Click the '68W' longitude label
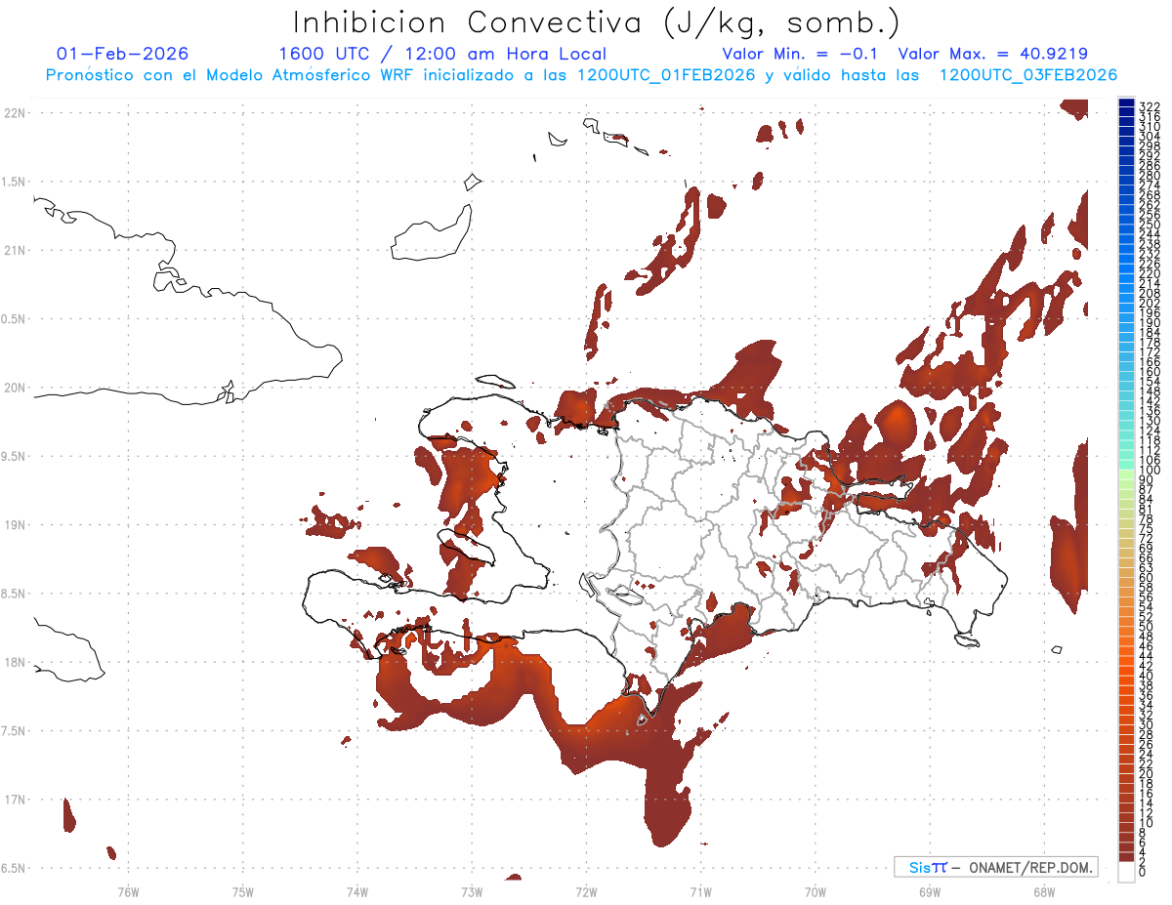1172x905 pixels. click(x=1044, y=891)
